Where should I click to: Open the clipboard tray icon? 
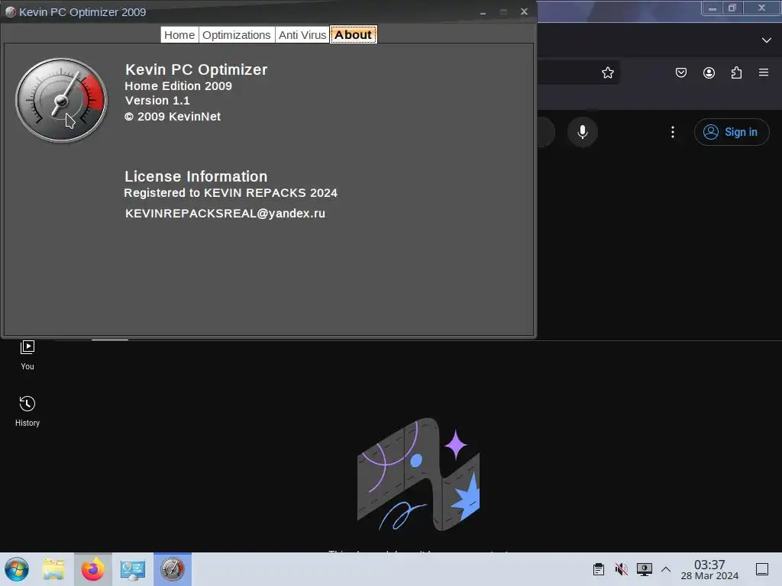click(x=599, y=569)
